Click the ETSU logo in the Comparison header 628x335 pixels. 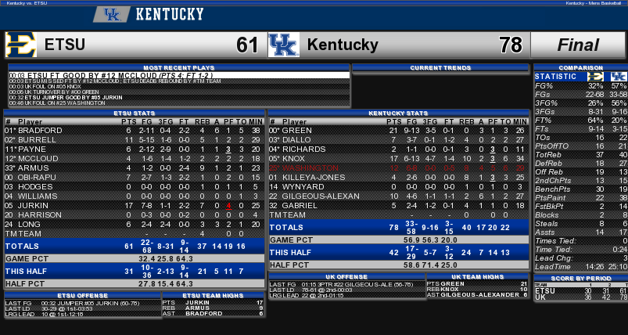point(597,77)
